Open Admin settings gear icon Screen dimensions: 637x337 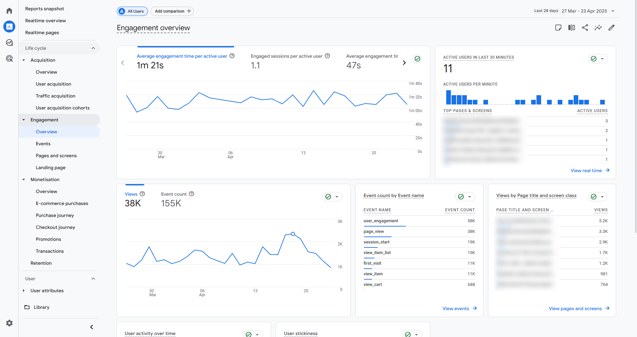9,323
